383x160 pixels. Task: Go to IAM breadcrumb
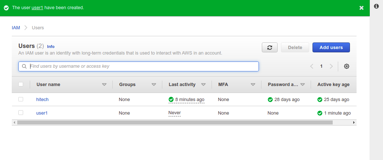click(16, 28)
